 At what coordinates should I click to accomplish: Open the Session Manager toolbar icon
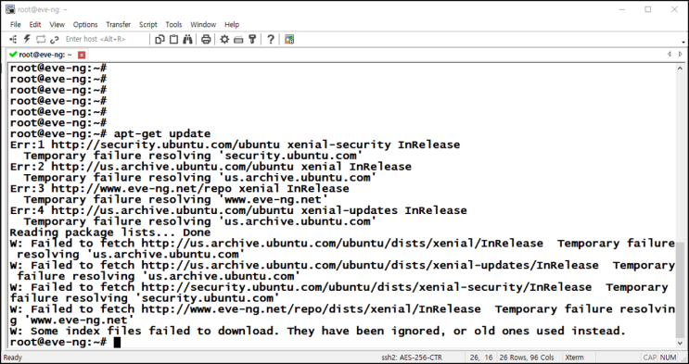point(13,40)
